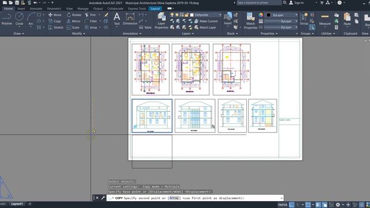Choose the Mirror command
This screenshot has width=370, height=208.
point(73,21)
